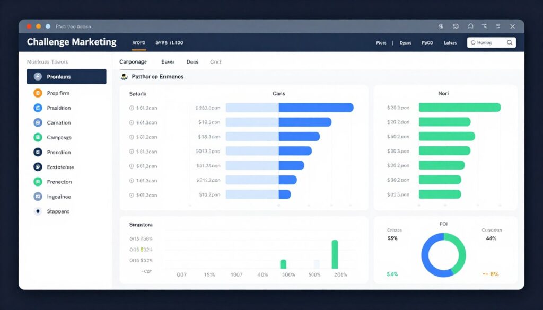
Task: Click info icon in the $363.0pon row
Action: click(x=132, y=108)
